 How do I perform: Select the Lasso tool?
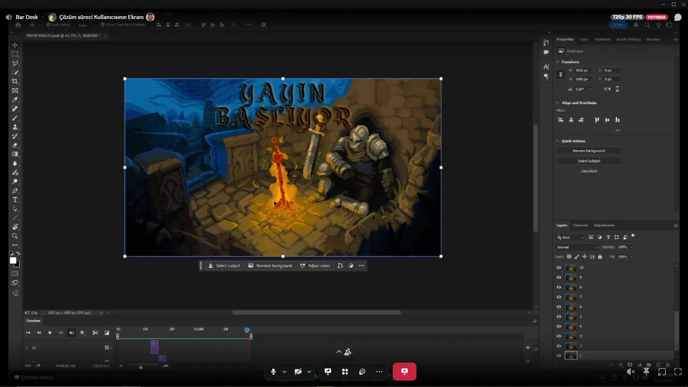click(15, 63)
